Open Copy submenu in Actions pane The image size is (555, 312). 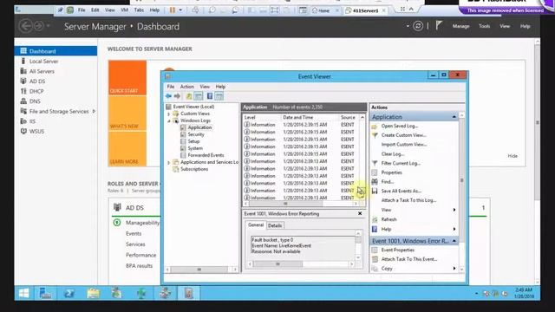point(454,269)
